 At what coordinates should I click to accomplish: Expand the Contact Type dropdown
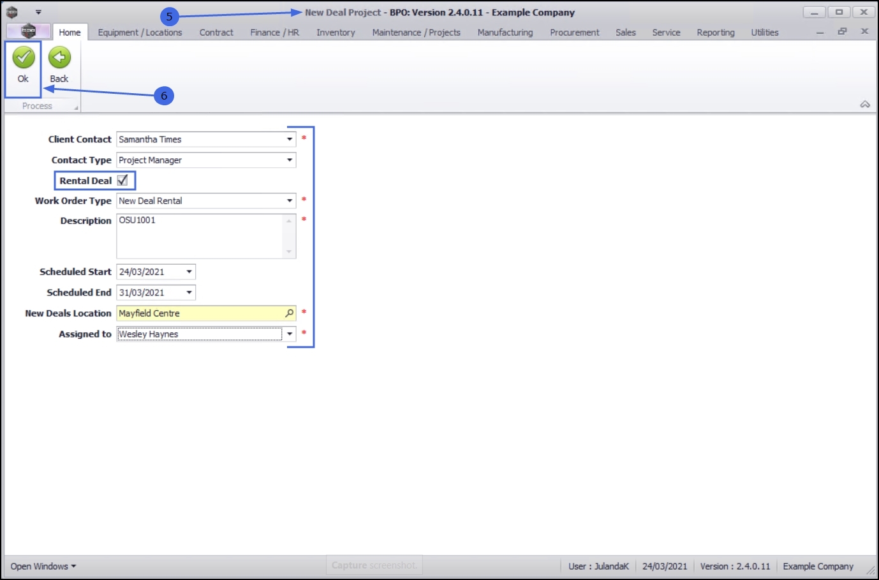290,160
